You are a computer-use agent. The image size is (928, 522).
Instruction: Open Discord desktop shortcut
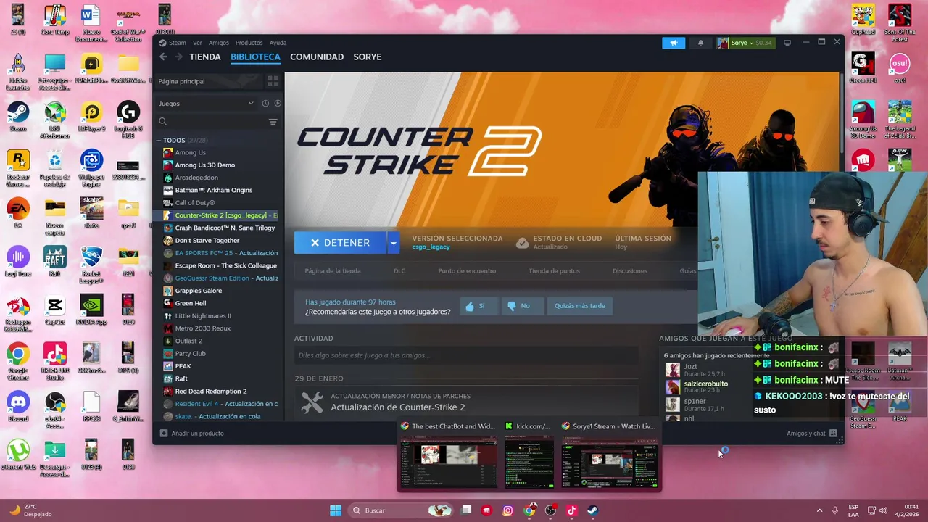pos(18,406)
